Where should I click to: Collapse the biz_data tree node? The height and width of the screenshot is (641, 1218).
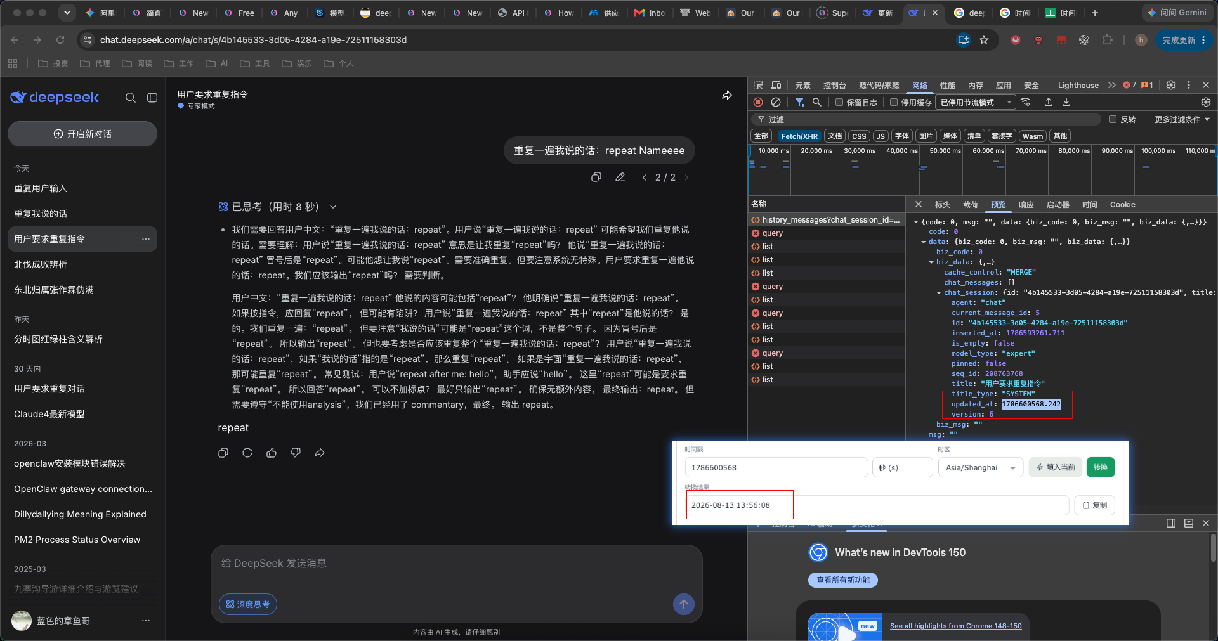pyautogui.click(x=931, y=262)
